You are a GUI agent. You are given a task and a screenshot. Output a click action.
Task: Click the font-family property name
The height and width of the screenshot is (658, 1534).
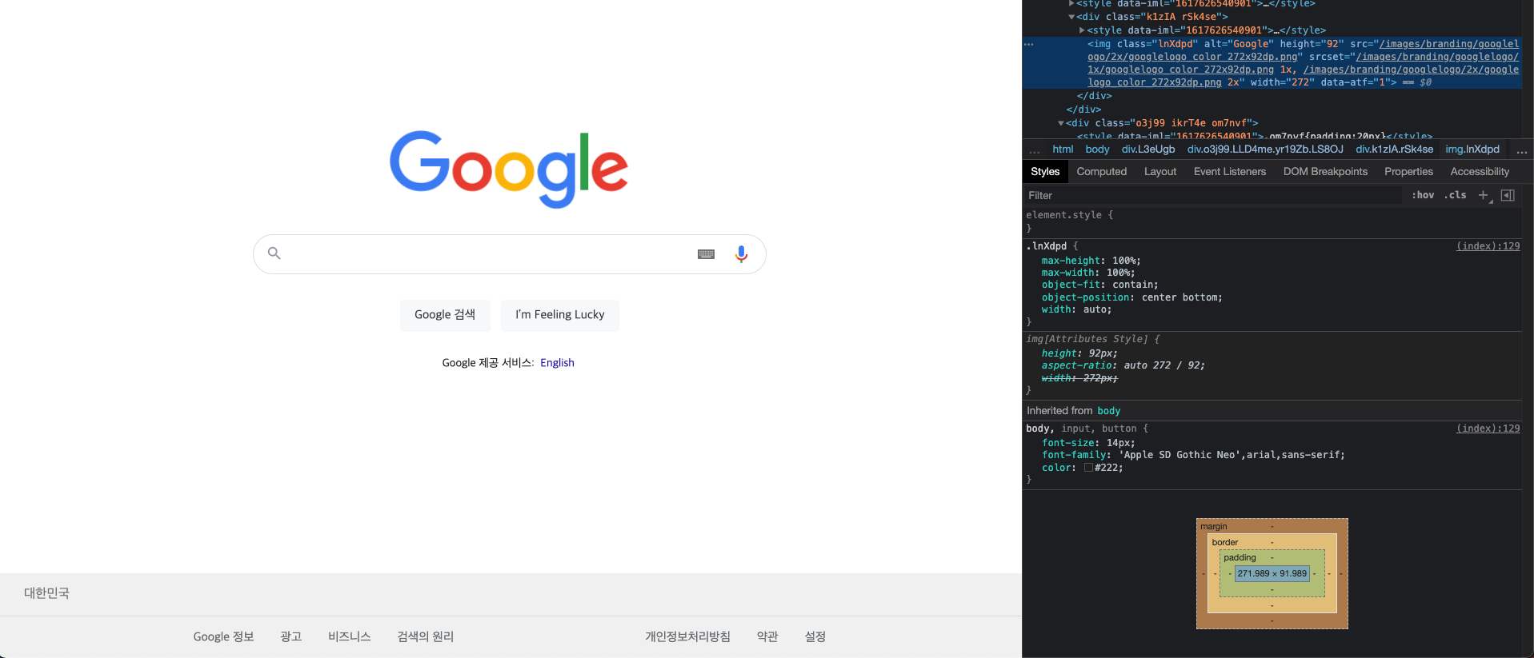coord(1074,455)
